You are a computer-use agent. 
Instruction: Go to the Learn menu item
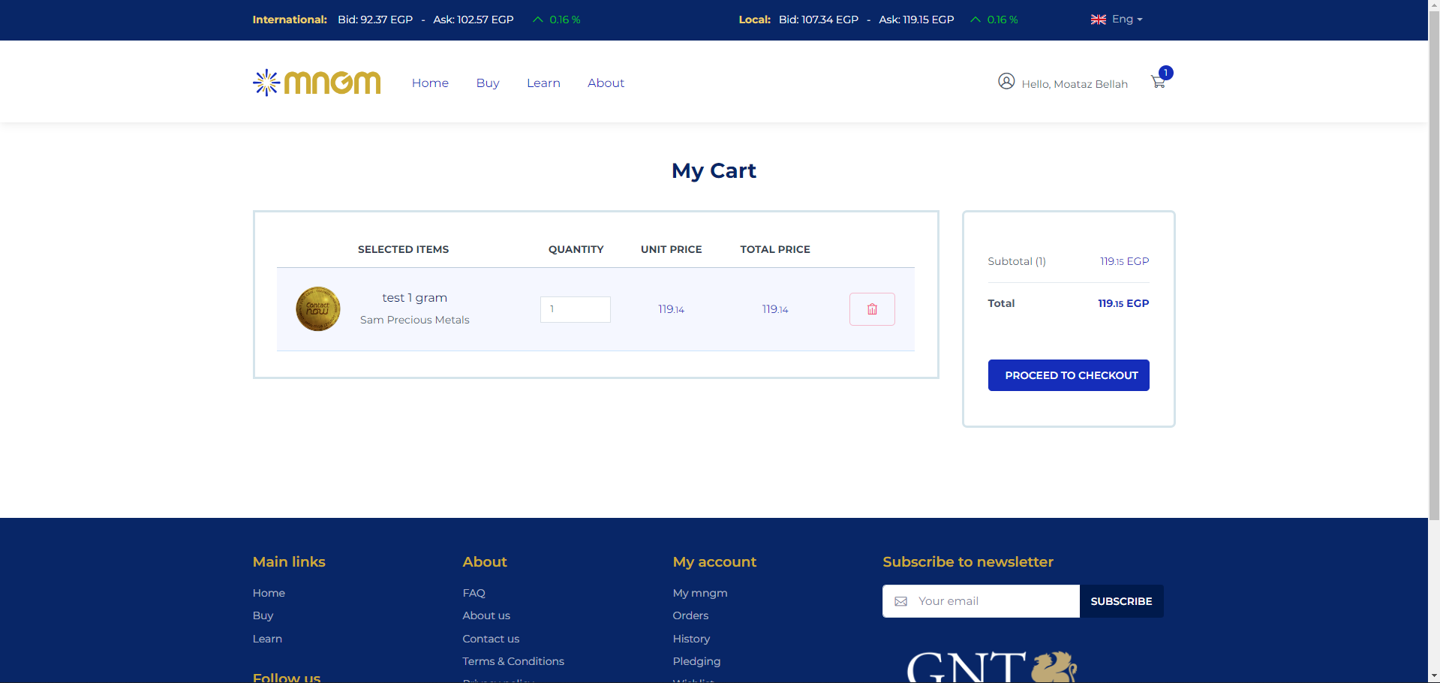[543, 83]
